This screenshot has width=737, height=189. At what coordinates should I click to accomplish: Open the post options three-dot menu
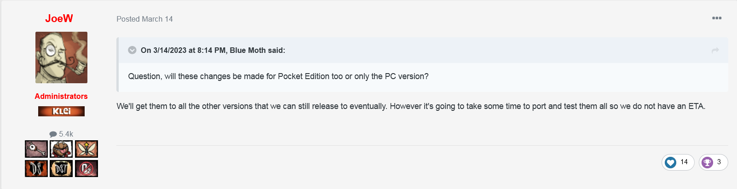pos(717,18)
